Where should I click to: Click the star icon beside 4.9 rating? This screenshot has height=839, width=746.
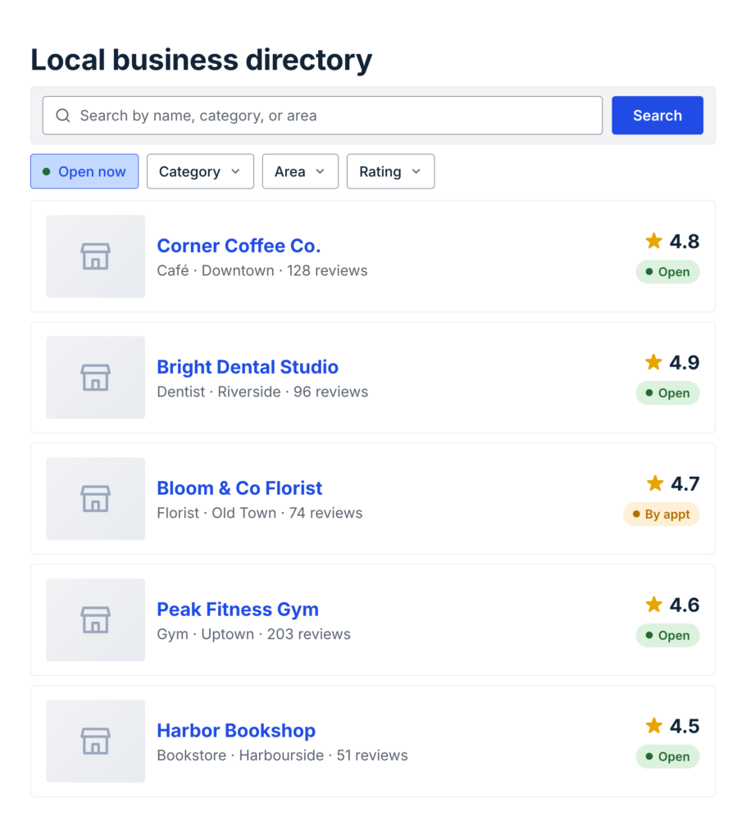click(x=654, y=362)
